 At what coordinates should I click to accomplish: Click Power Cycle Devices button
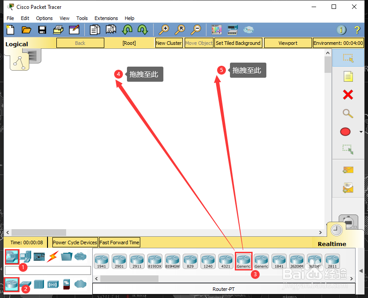click(75, 242)
